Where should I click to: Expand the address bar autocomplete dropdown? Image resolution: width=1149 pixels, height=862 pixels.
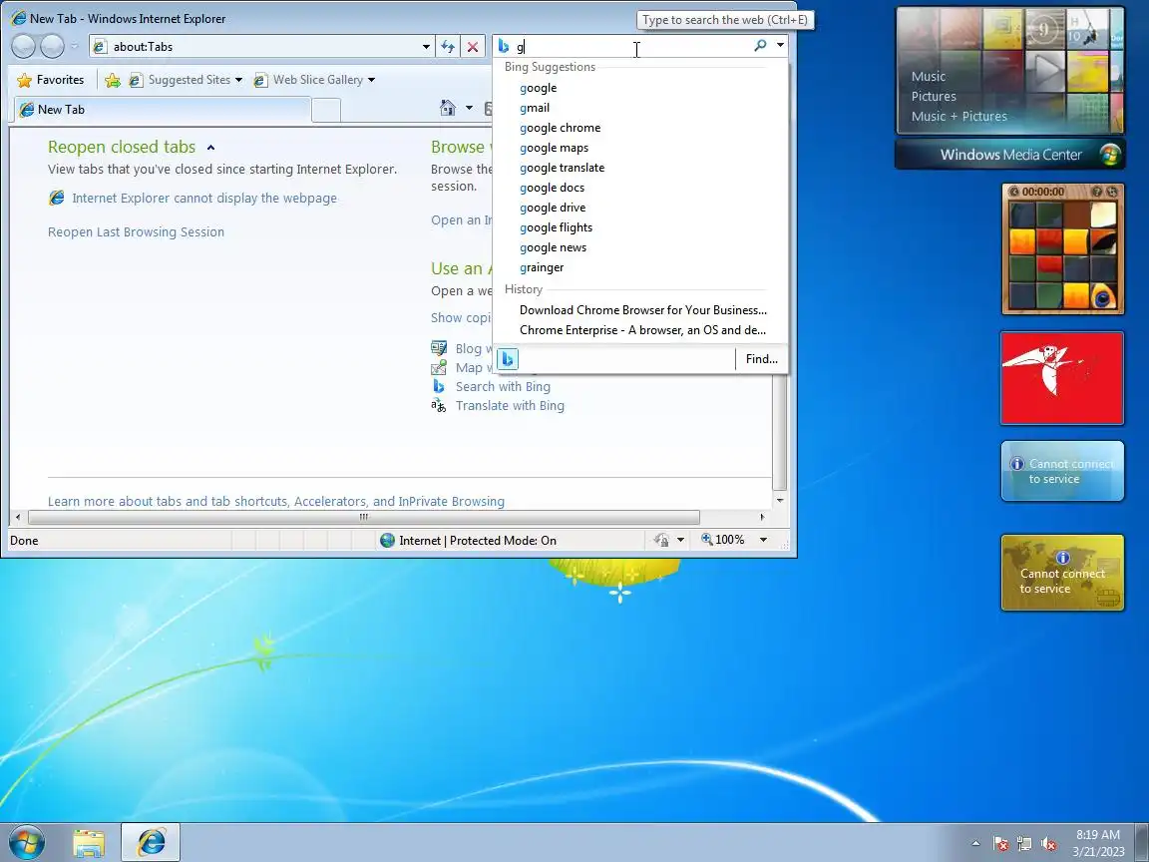(x=426, y=47)
